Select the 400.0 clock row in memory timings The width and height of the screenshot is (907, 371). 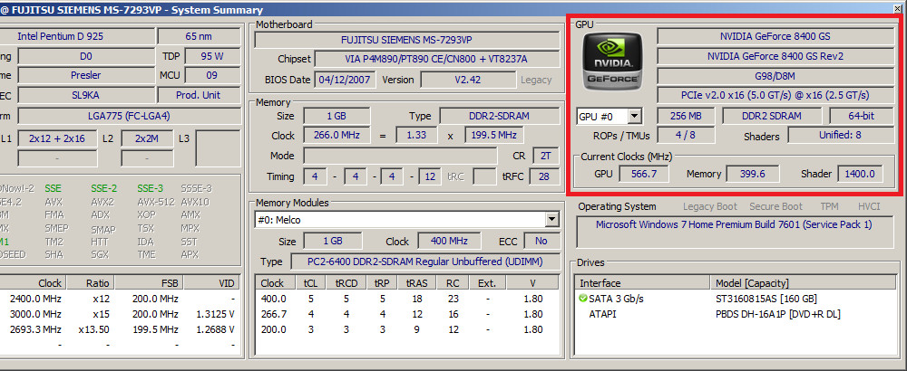tap(273, 299)
